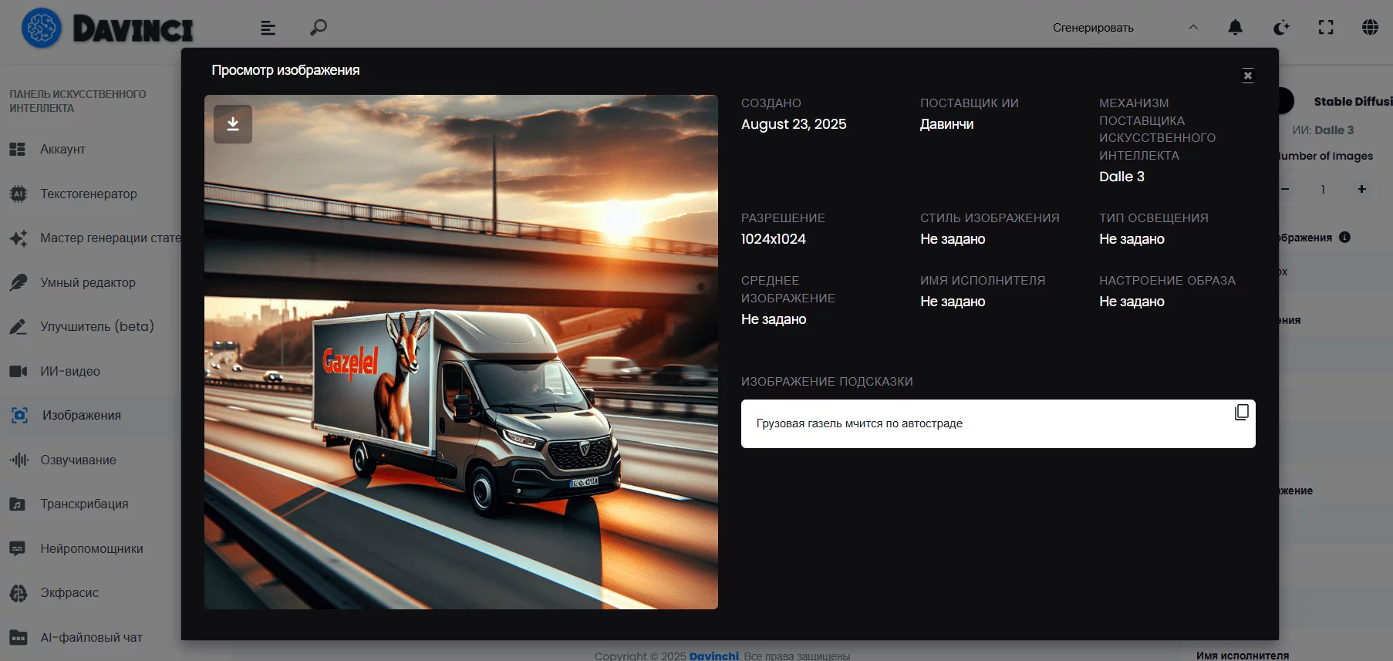The height and width of the screenshot is (661, 1393).
Task: Enter fullscreen mode
Action: pyautogui.click(x=1325, y=28)
